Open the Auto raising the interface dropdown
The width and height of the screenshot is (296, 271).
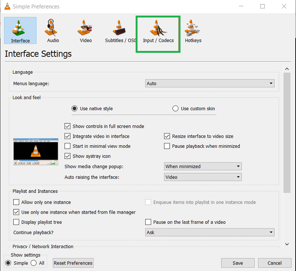(203, 177)
